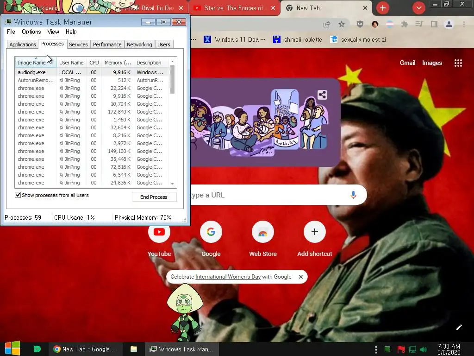Sort processes by Description column
Image resolution: width=474 pixels, height=356 pixels.
coord(151,63)
